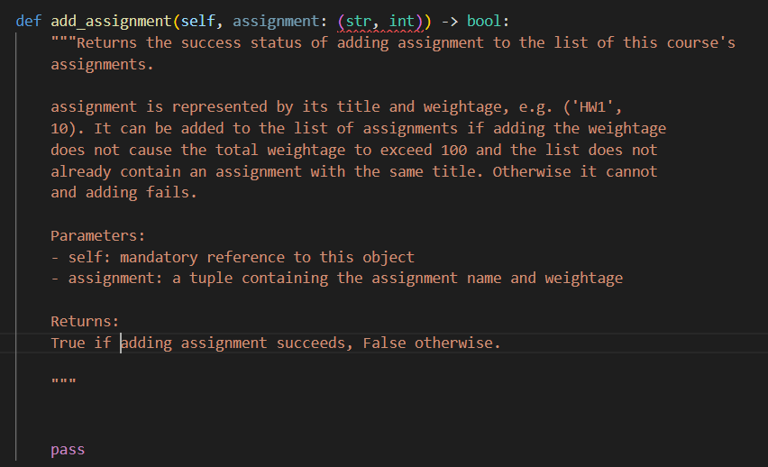
Task: Click the '->' return arrow
Action: pyautogui.click(x=449, y=21)
